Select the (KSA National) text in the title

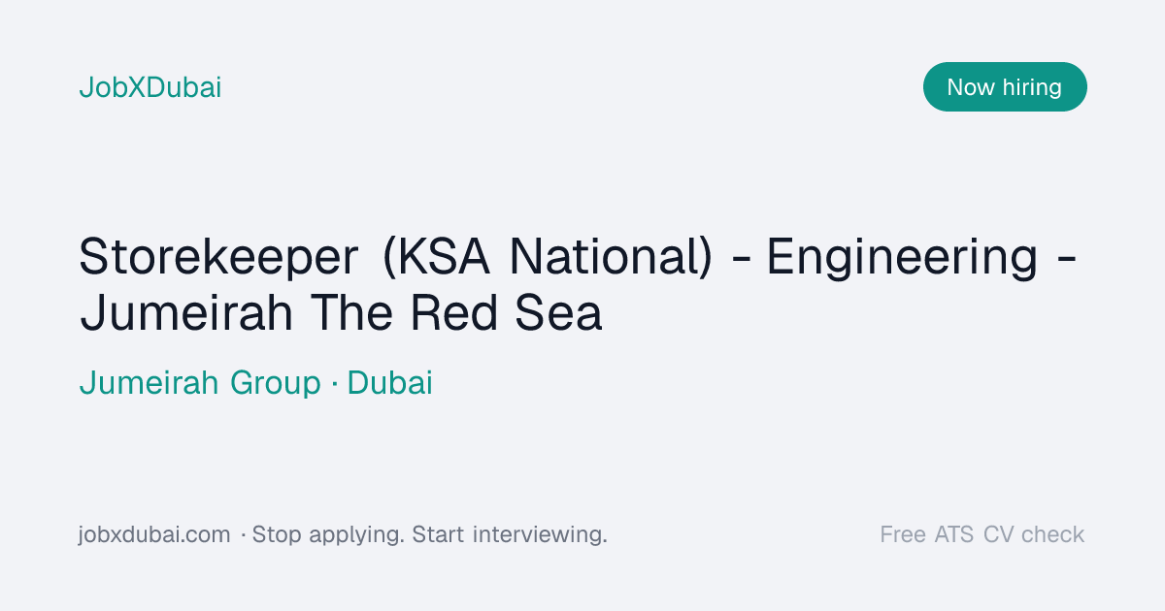[x=548, y=259]
